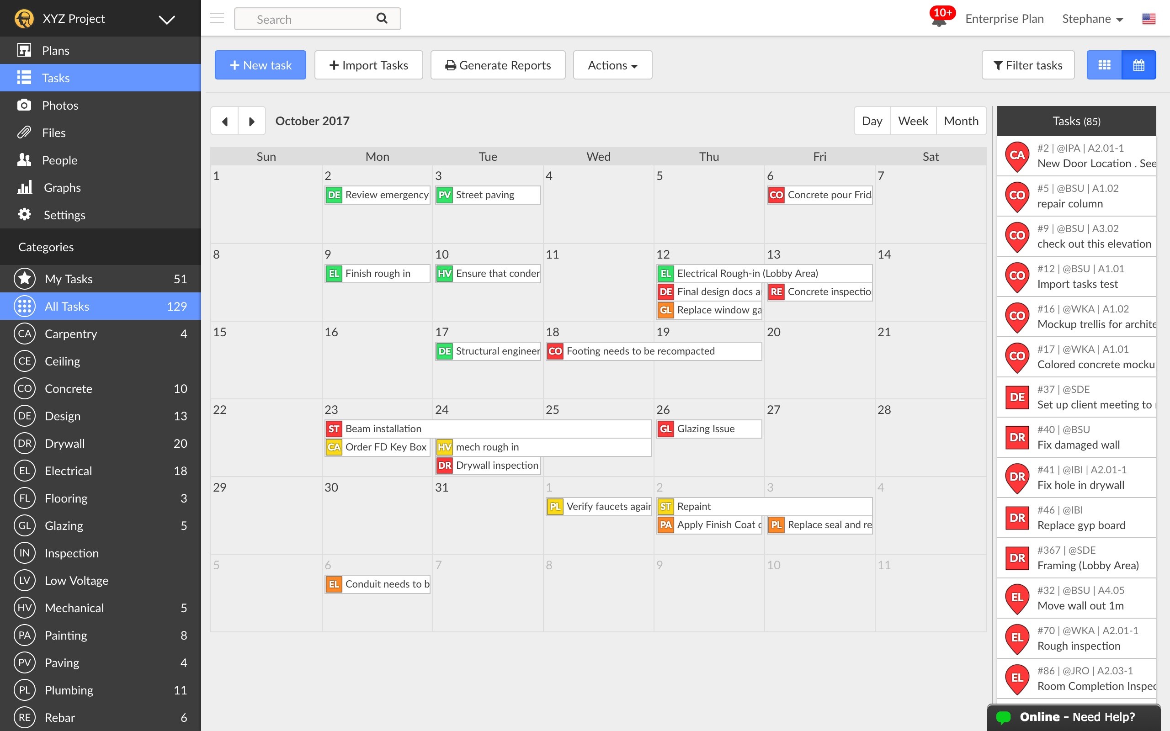Click the Generate Reports button

pos(498,65)
